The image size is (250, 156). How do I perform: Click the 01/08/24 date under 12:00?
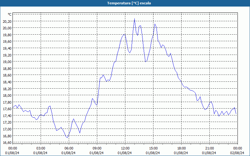tap(125, 153)
